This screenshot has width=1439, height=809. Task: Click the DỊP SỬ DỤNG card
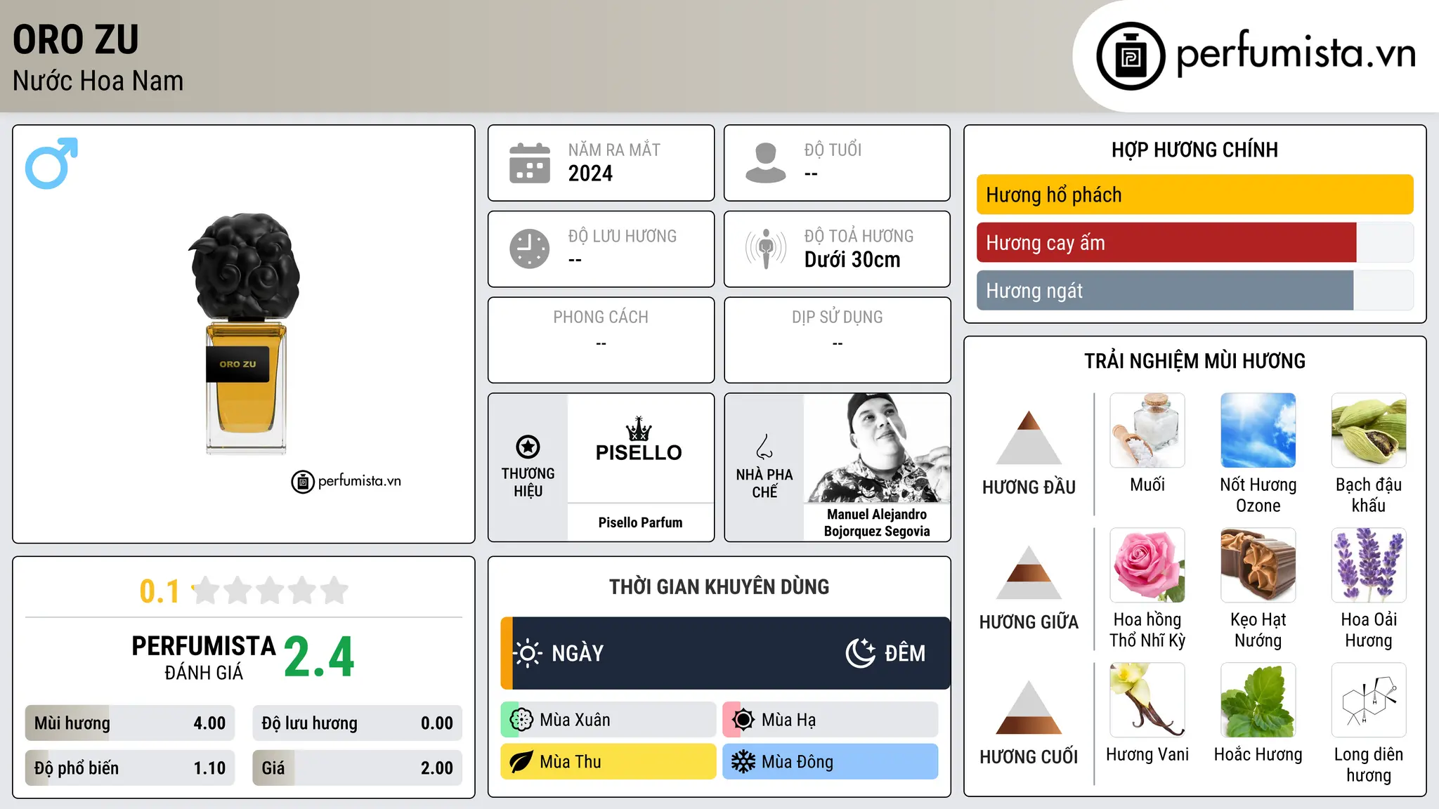click(x=837, y=340)
